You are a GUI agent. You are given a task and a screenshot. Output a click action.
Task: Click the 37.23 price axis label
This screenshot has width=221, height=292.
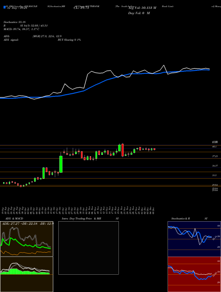[x=215, y=157]
